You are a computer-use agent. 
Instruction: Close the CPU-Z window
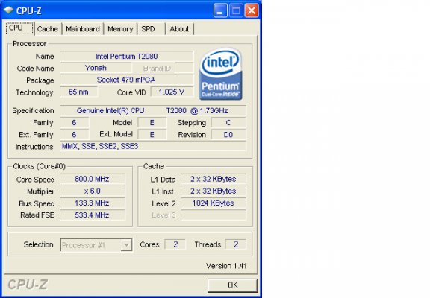252,10
